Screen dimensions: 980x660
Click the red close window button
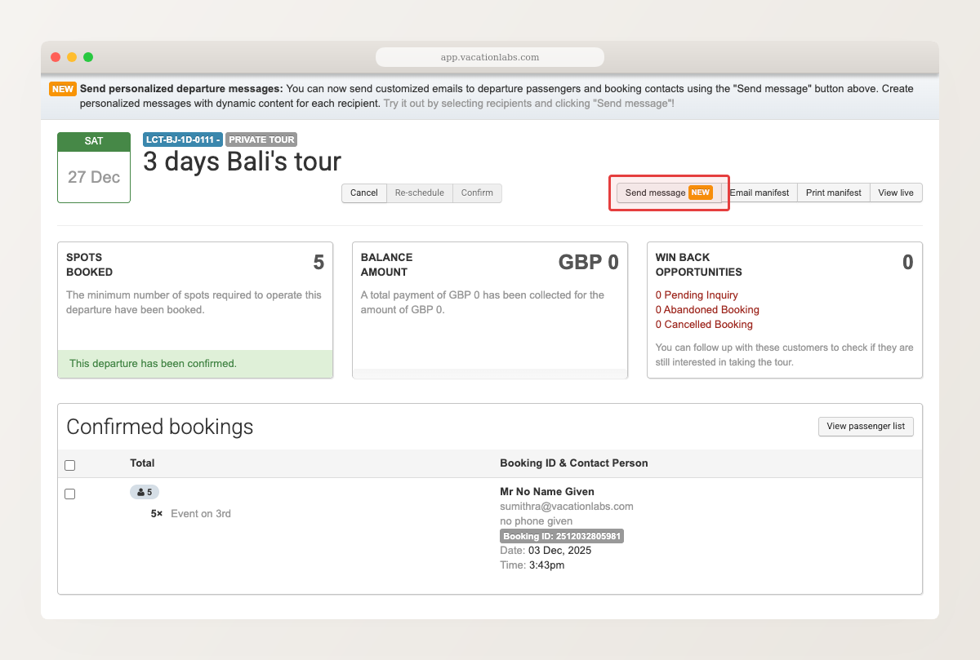pos(56,57)
